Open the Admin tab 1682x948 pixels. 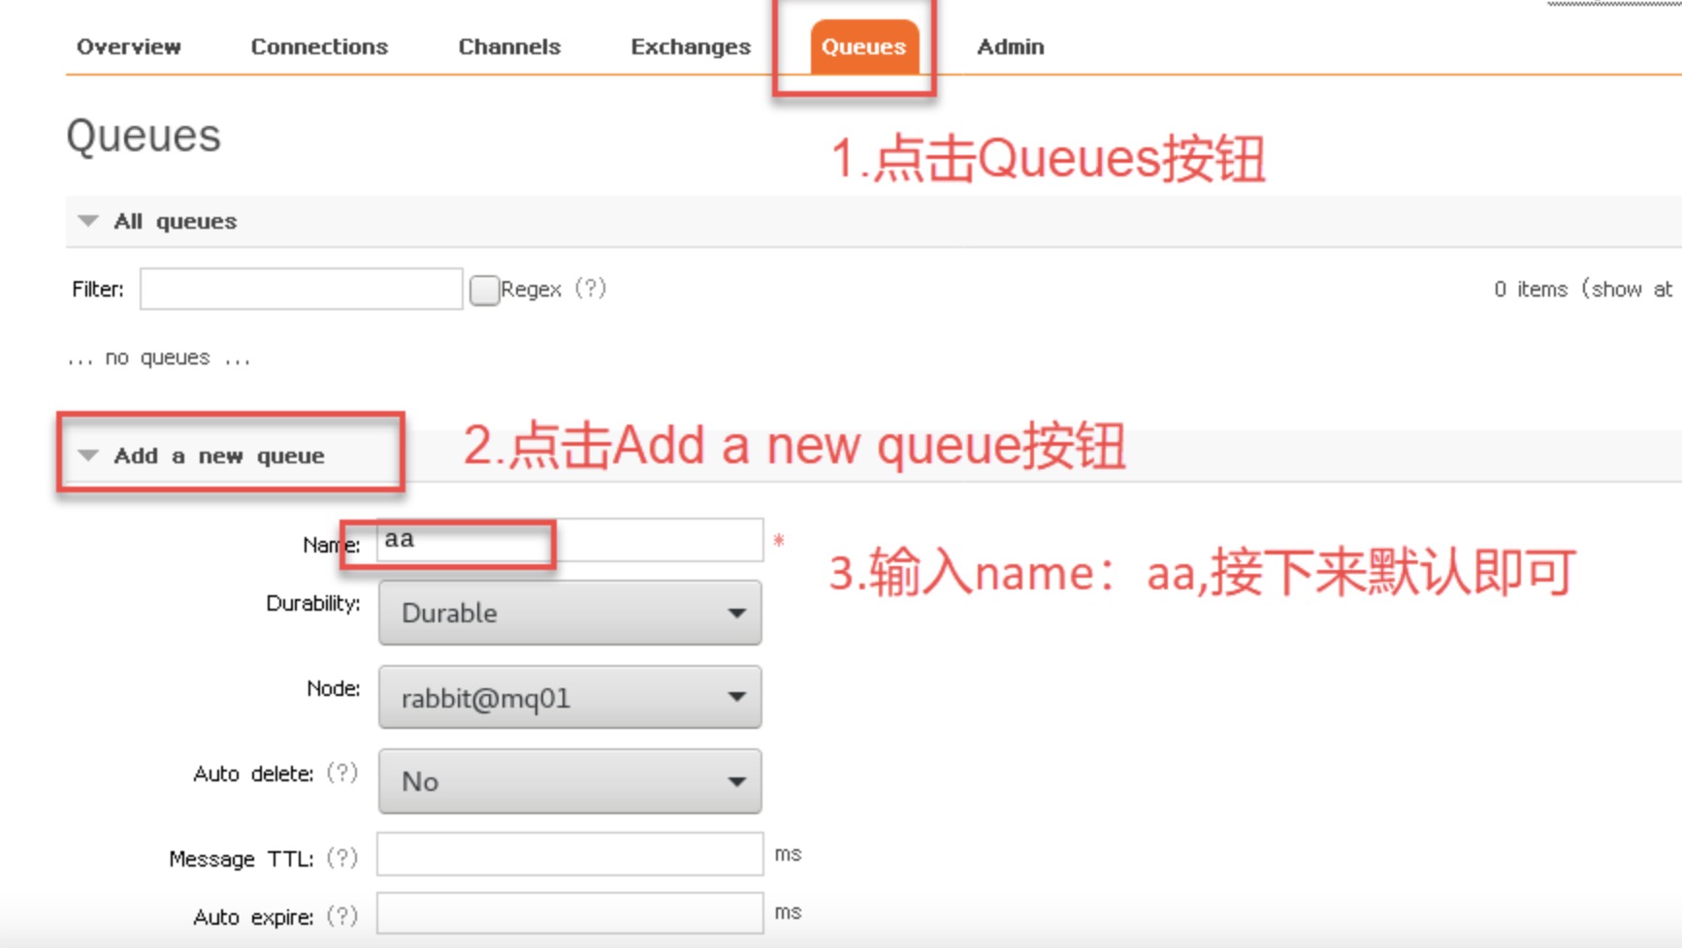(1010, 46)
